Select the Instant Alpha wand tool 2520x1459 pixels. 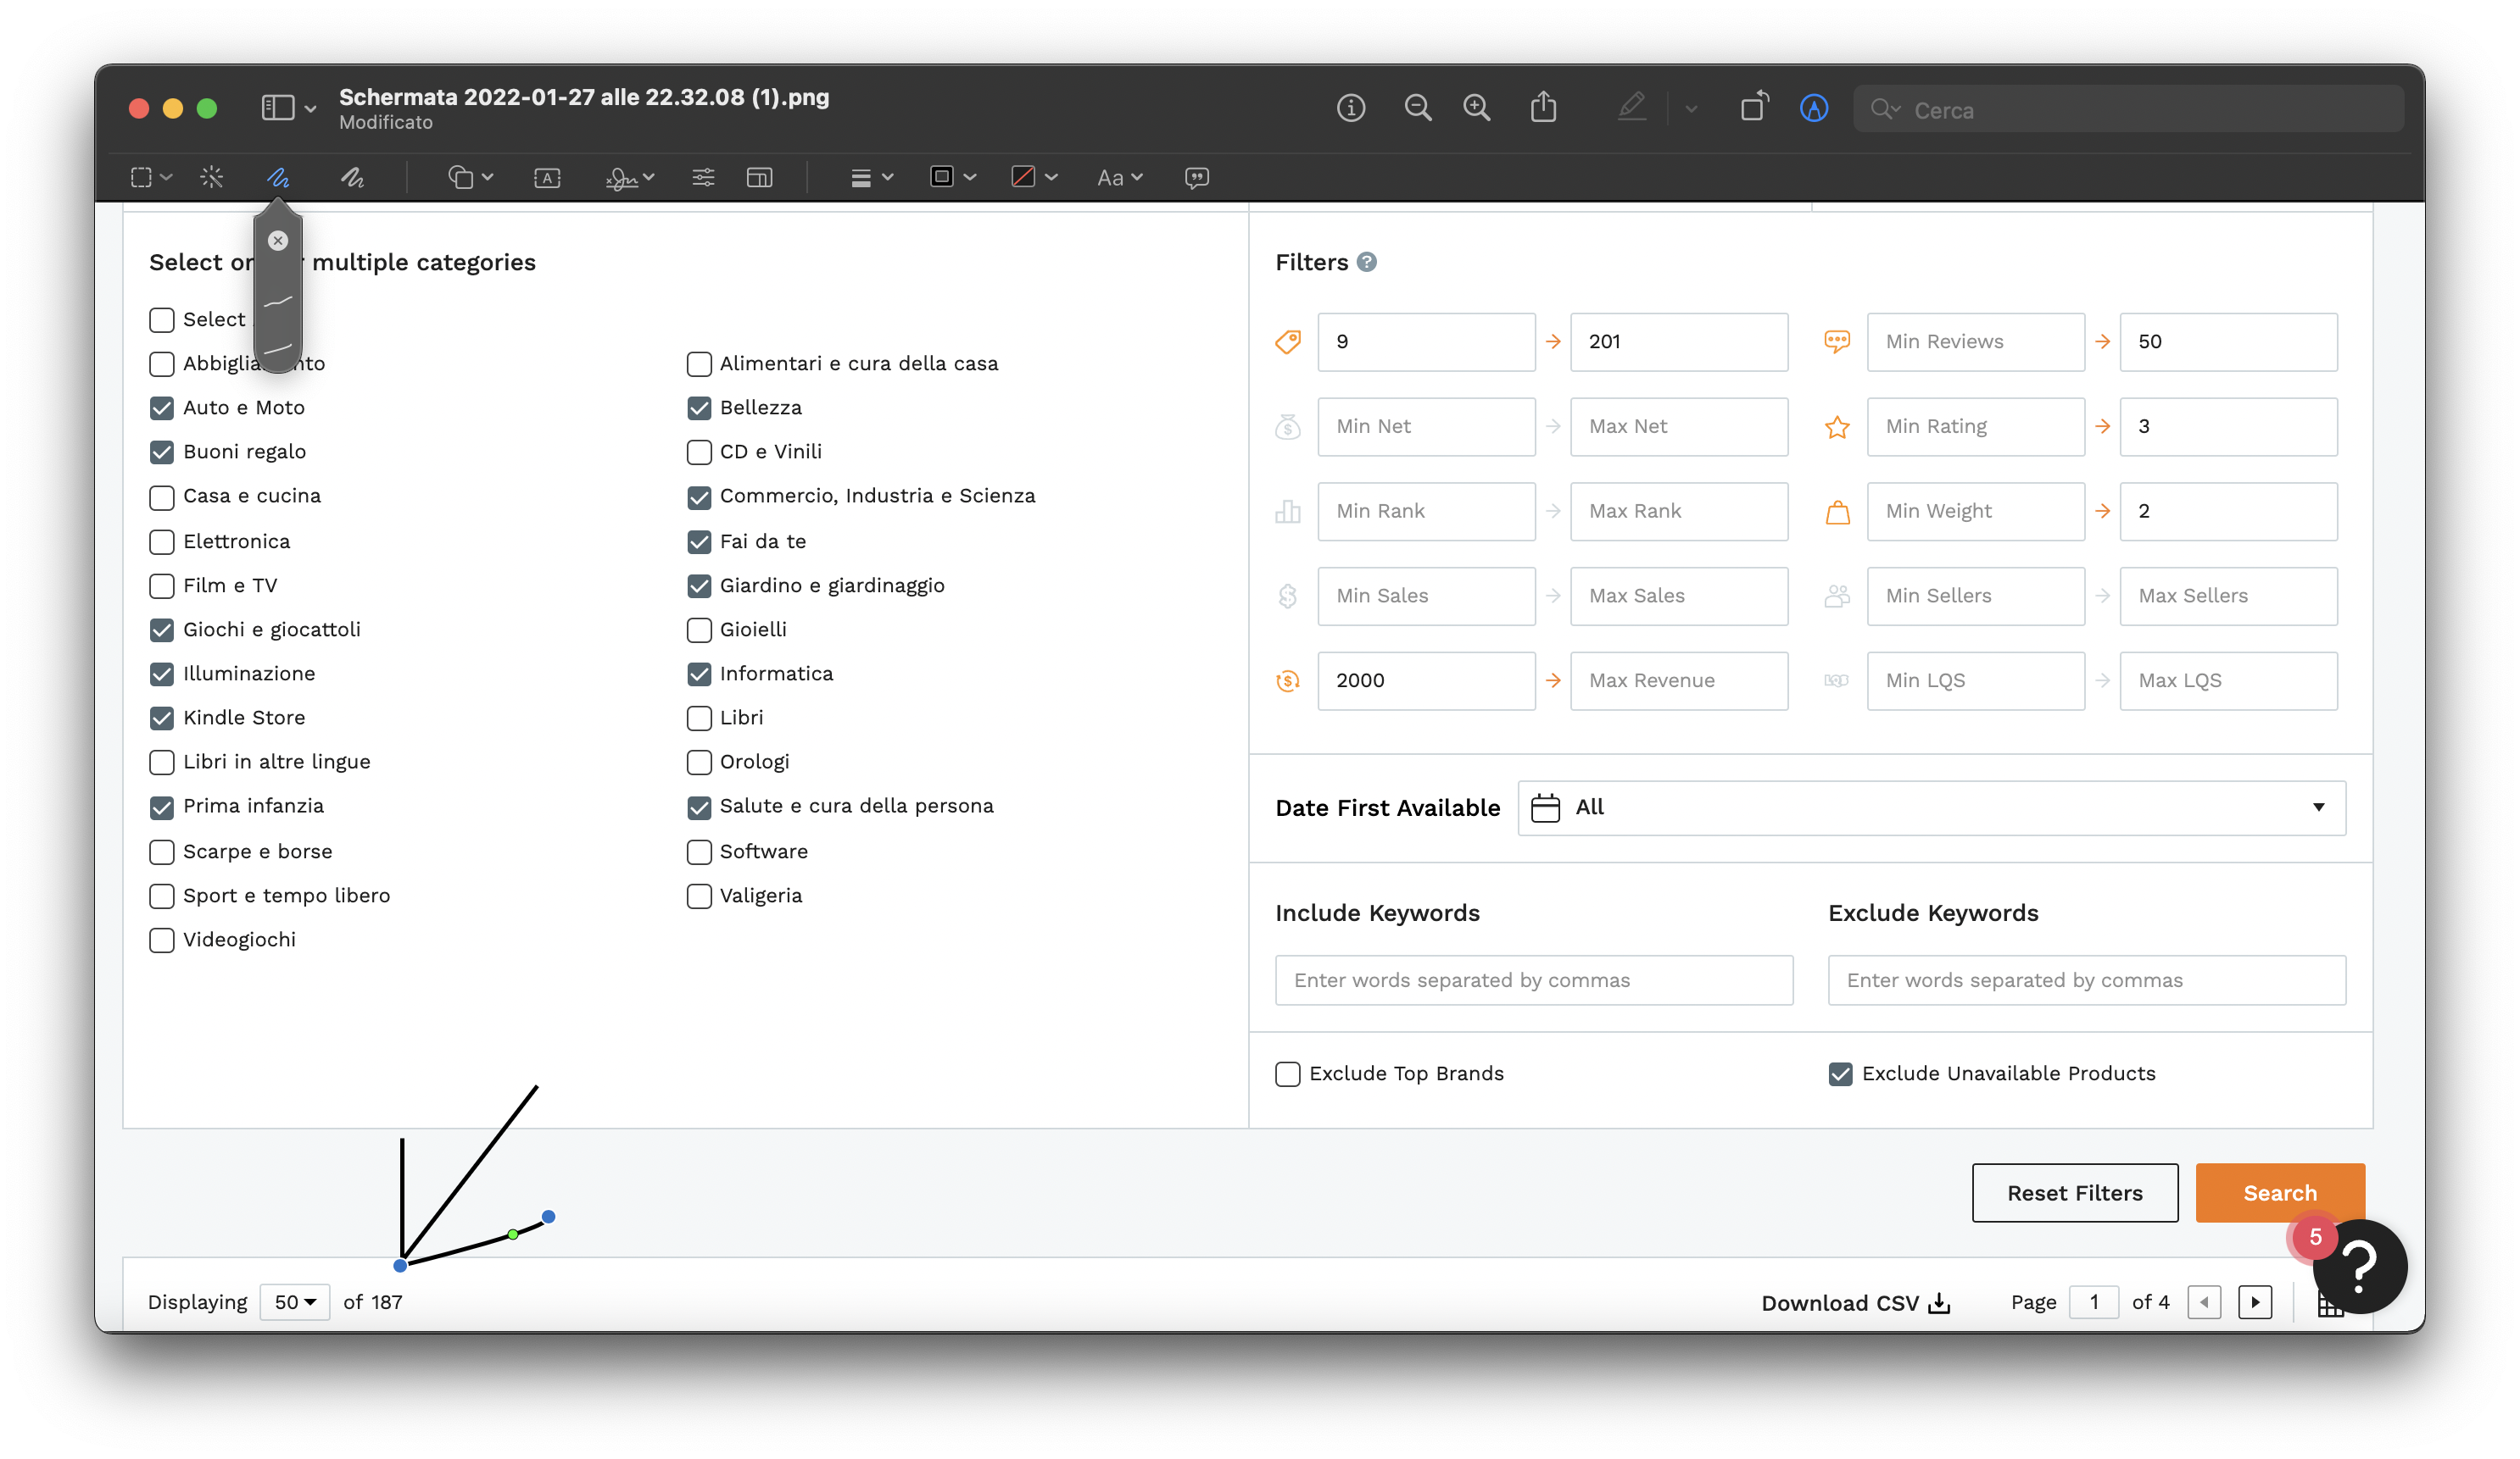[212, 178]
